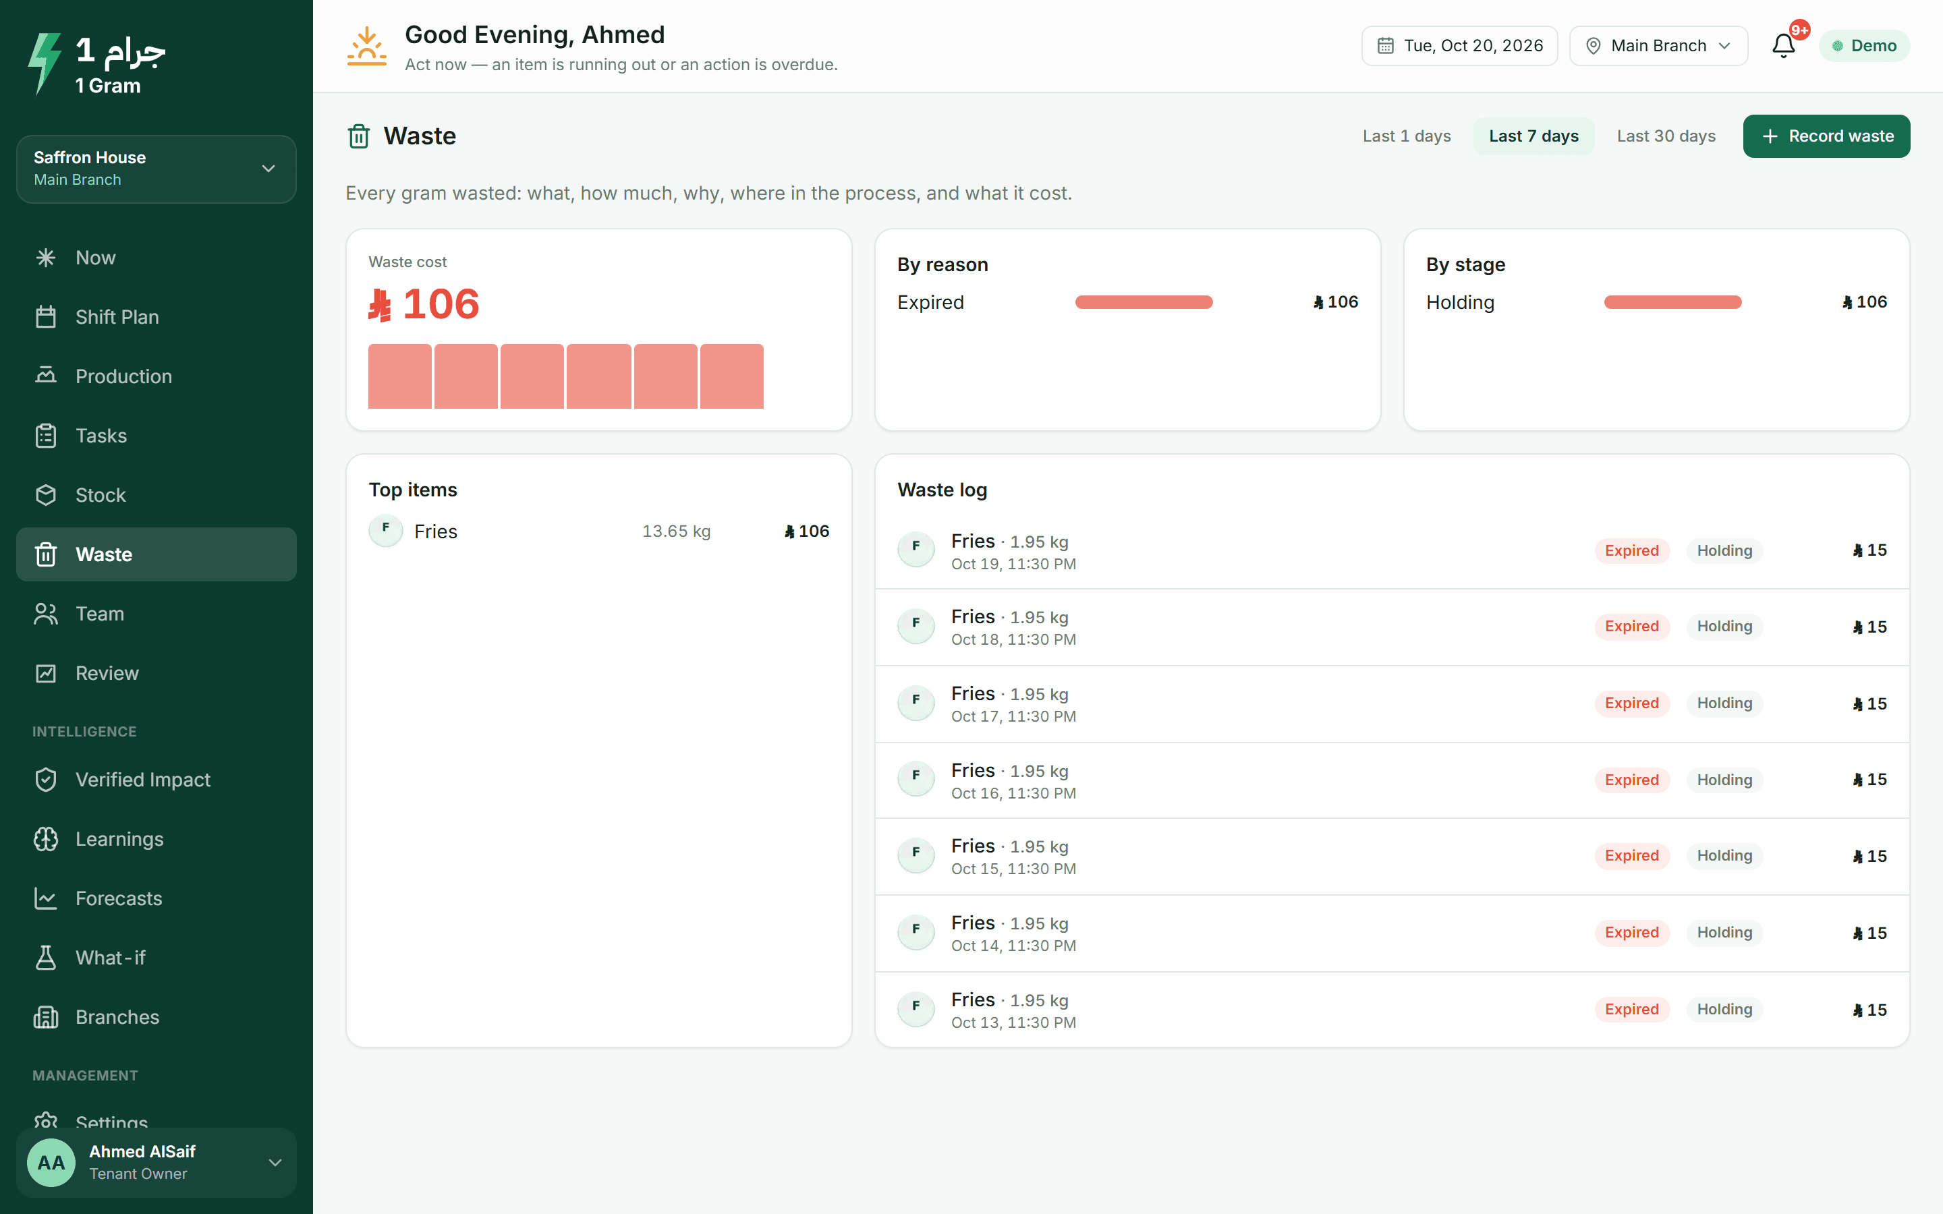The width and height of the screenshot is (1943, 1214).
Task: Open the Main Branch dropdown in header
Action: pyautogui.click(x=1658, y=46)
